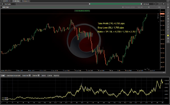
Task: Click the left handle of the date range slider
Action: [x=90, y=4]
